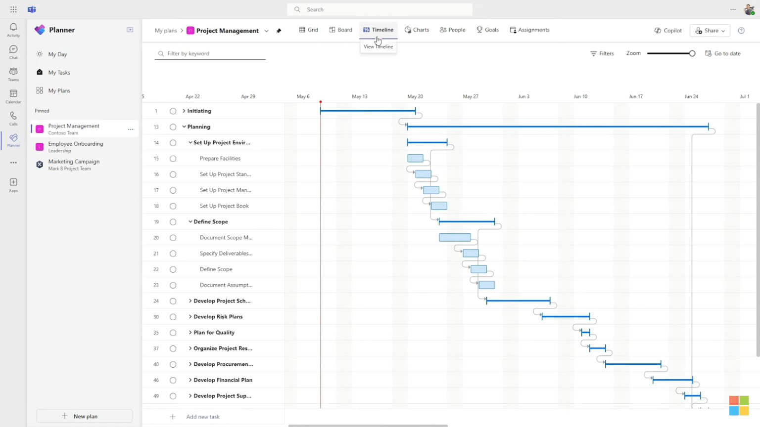Select the Calendar icon in the Teams rail
This screenshot has height=427, width=760.
[13, 95]
